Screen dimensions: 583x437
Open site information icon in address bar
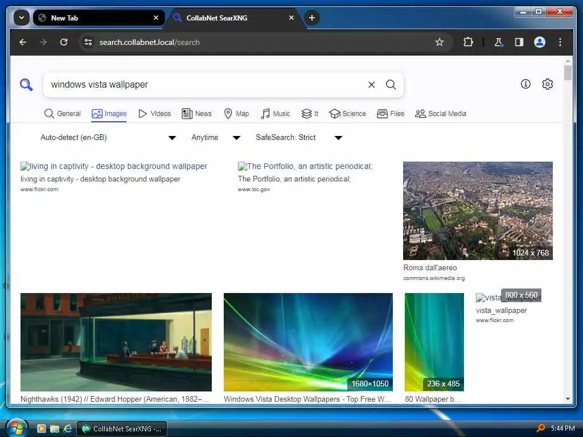point(88,42)
